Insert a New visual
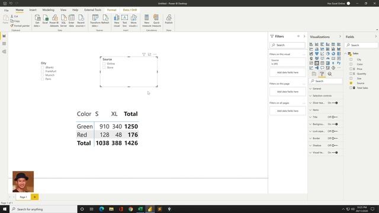Viewport: 379px width, 213px height. (117, 21)
